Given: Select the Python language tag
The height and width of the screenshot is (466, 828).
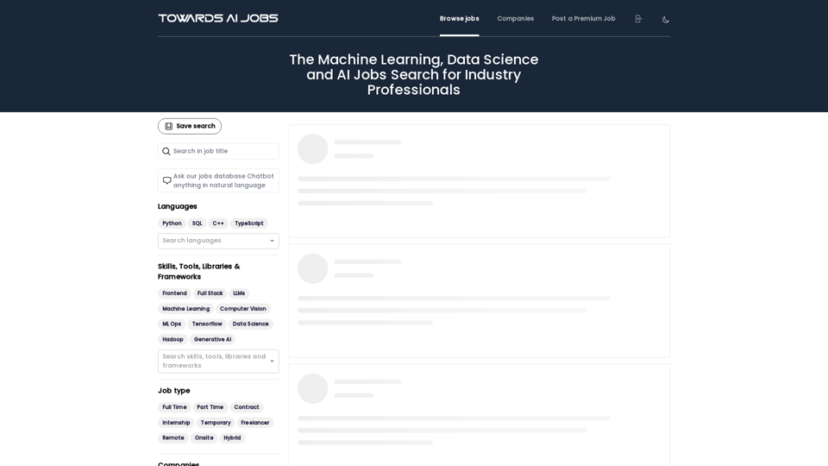Looking at the screenshot, I should [x=172, y=224].
